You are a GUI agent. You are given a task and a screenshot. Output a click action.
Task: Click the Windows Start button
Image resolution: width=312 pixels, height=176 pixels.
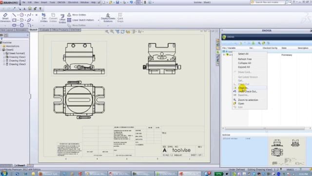pyautogui.click(x=4, y=173)
